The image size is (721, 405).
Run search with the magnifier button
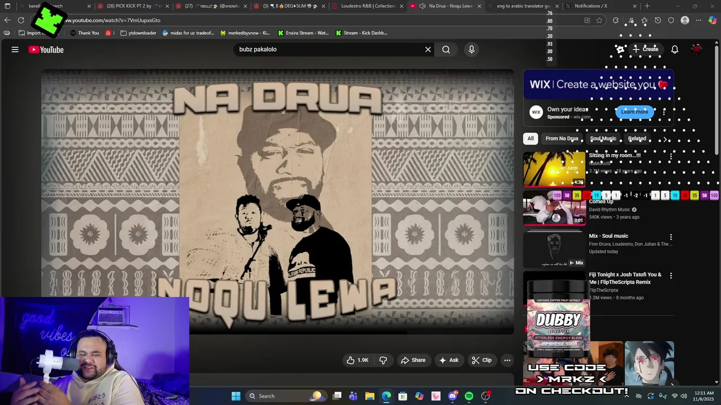[446, 49]
